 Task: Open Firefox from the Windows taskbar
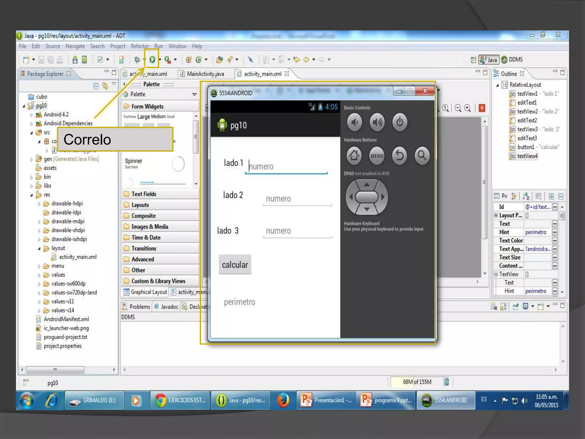click(x=283, y=400)
